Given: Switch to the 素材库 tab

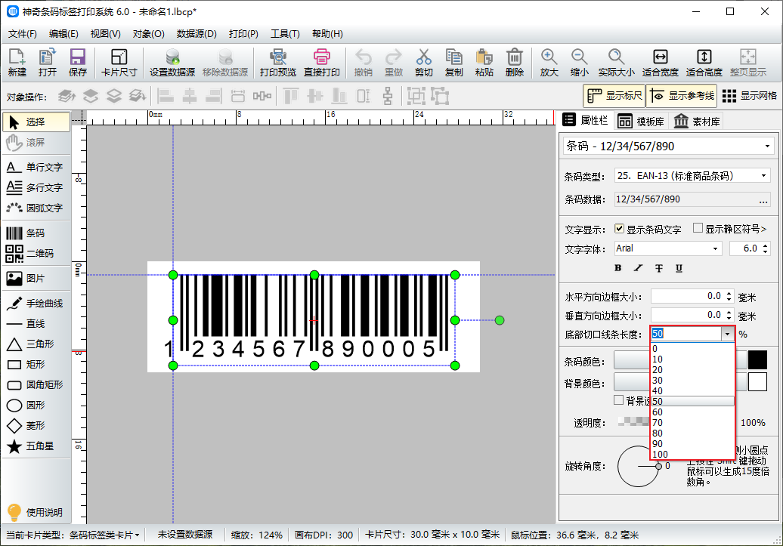Looking at the screenshot, I should tap(697, 122).
